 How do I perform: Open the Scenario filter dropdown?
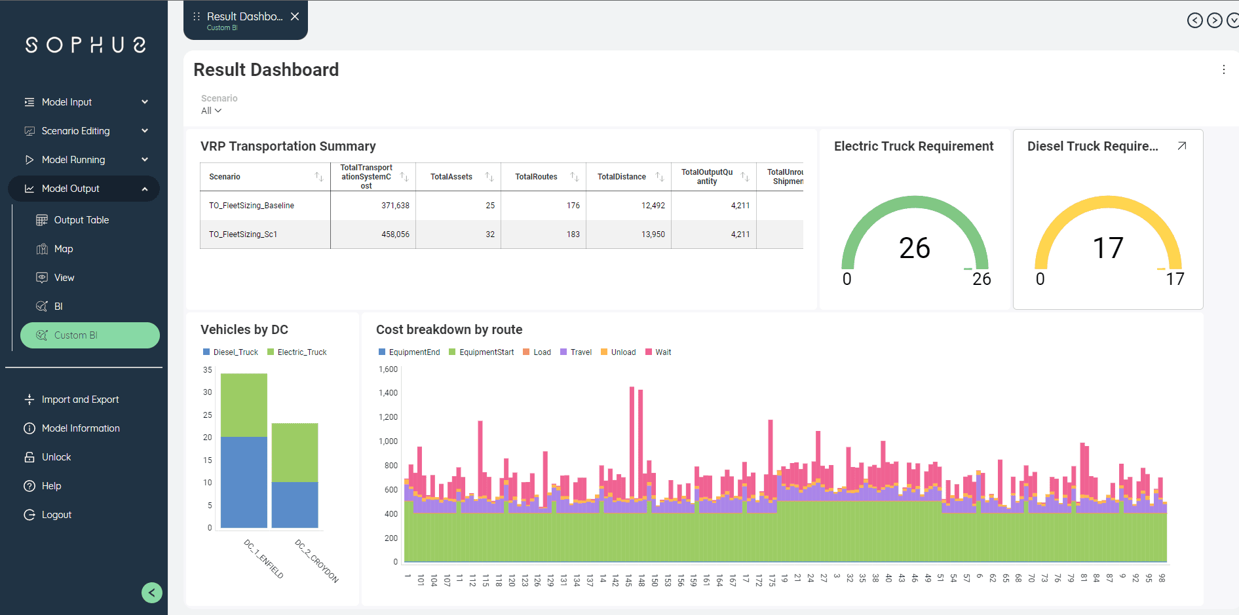pyautogui.click(x=211, y=111)
